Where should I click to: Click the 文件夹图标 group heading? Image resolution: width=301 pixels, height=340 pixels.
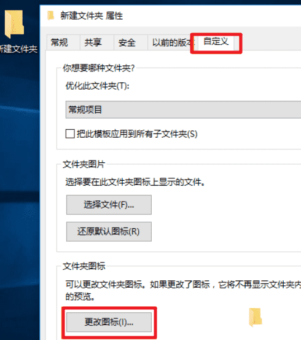tap(84, 266)
